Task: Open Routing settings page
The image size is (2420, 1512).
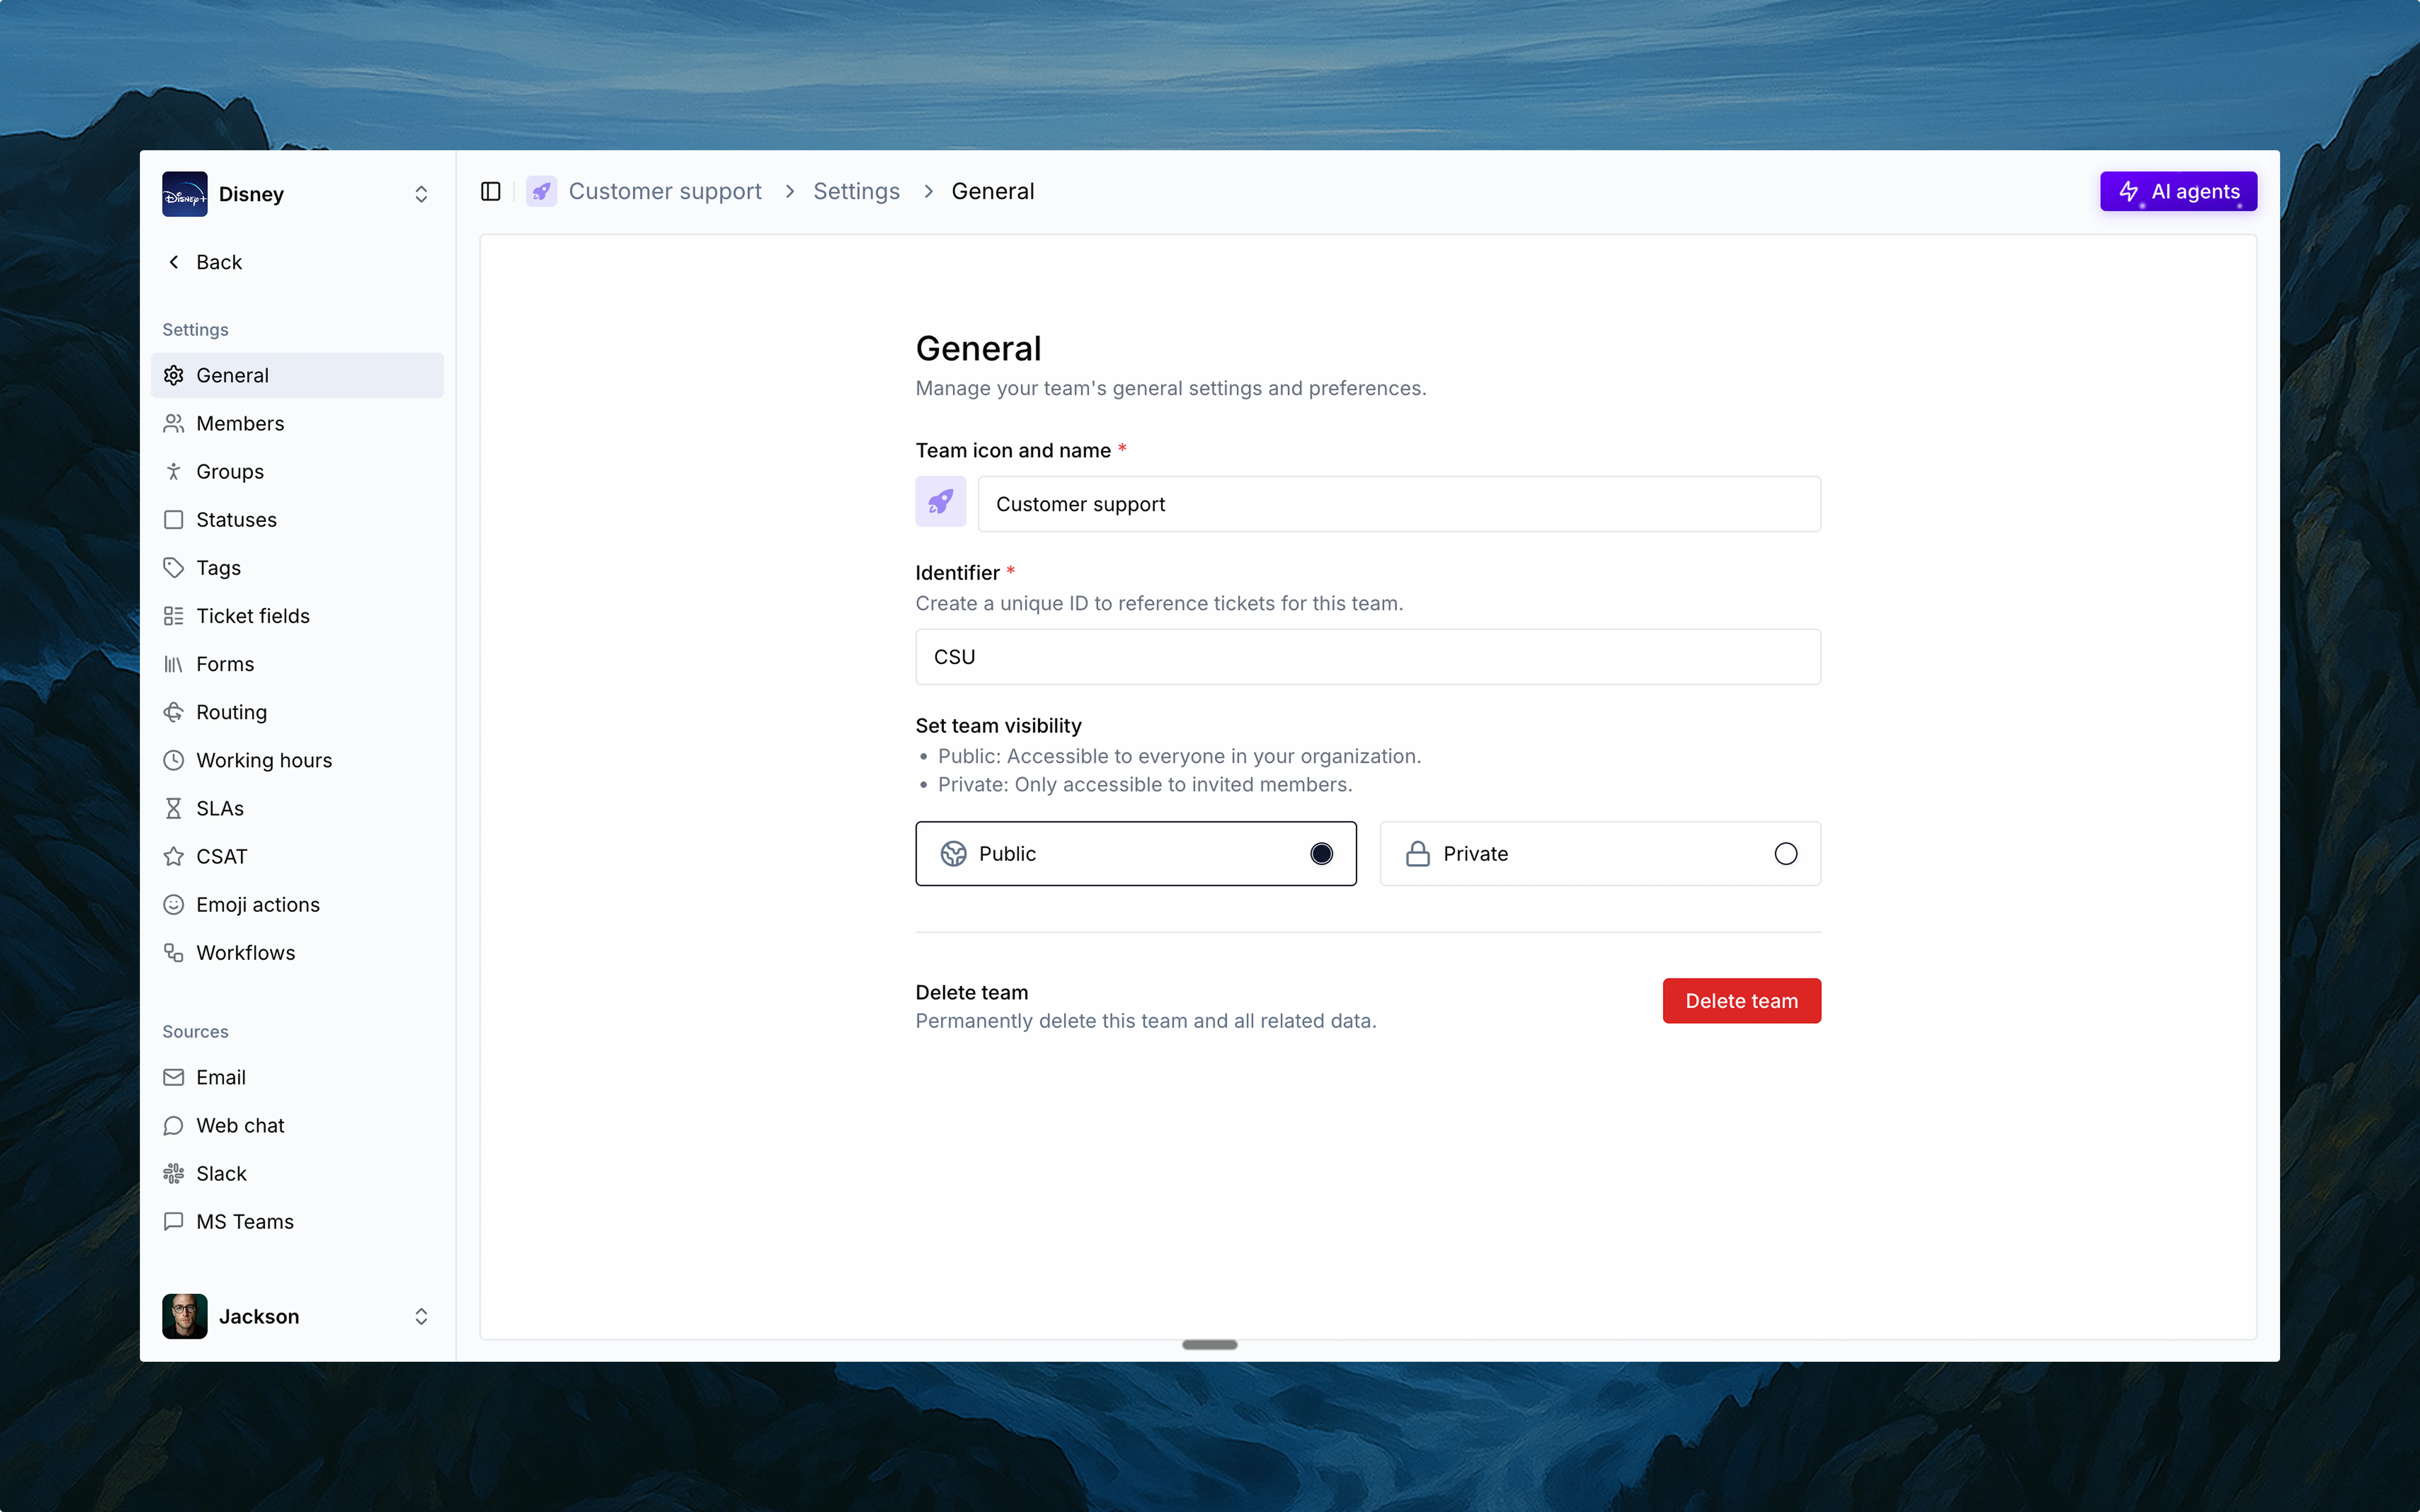Action: pos(297,712)
